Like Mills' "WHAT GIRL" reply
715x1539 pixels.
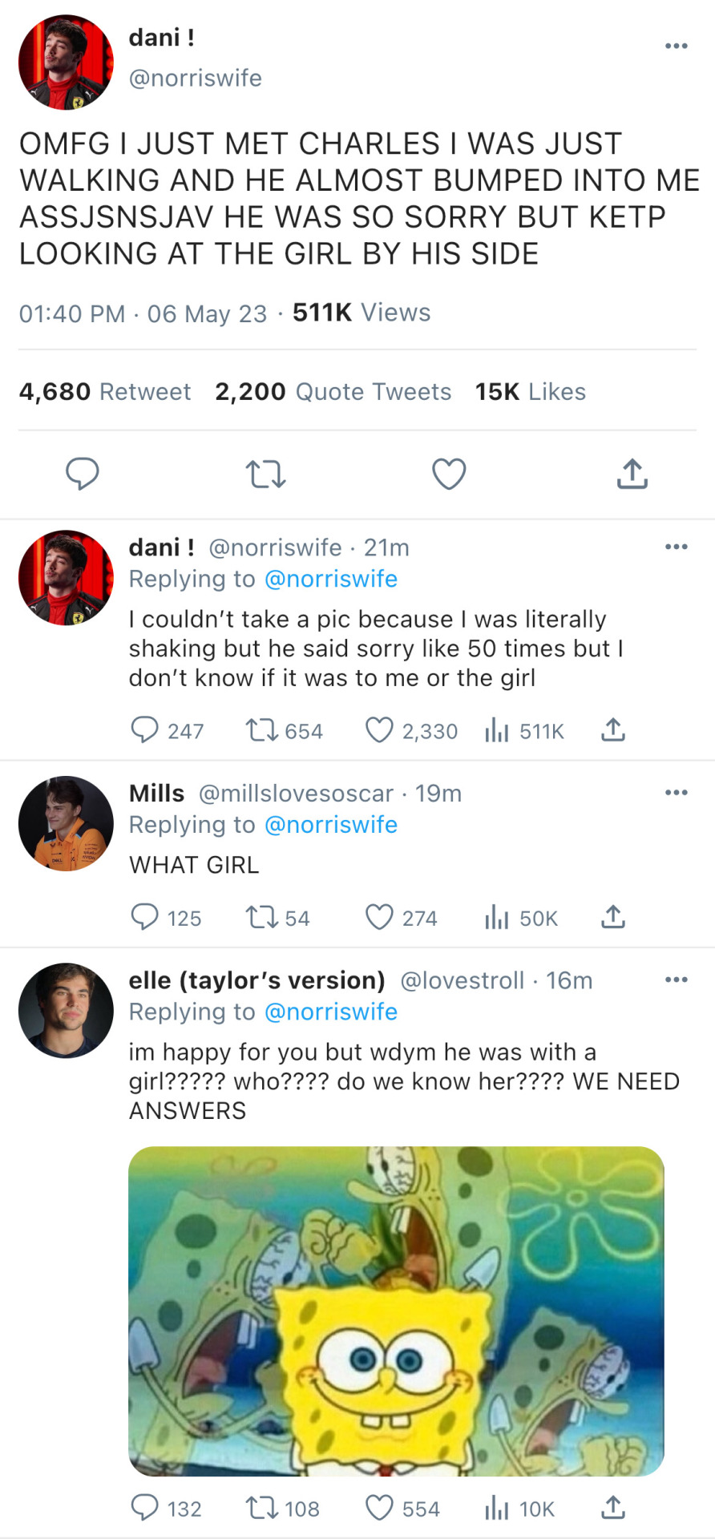[379, 917]
